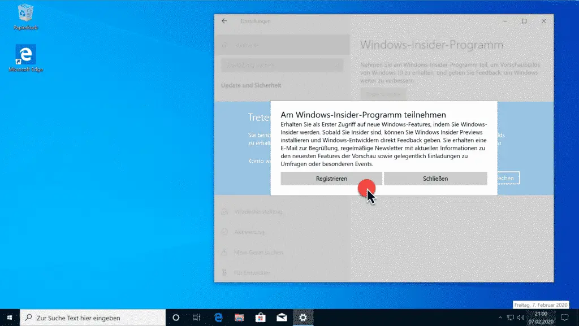Open Cortana from the taskbar
Viewport: 579px width, 326px height.
point(176,318)
